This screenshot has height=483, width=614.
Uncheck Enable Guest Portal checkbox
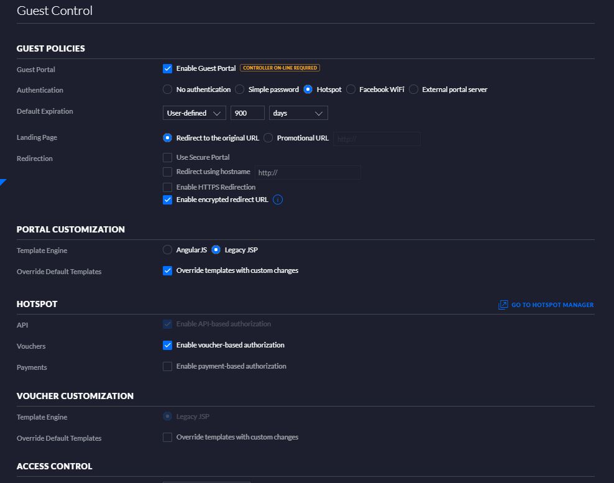pyautogui.click(x=167, y=68)
